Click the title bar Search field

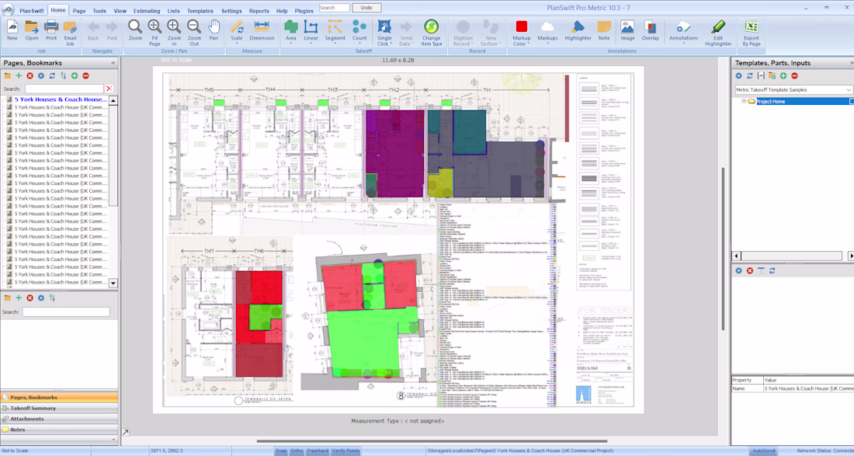[335, 8]
